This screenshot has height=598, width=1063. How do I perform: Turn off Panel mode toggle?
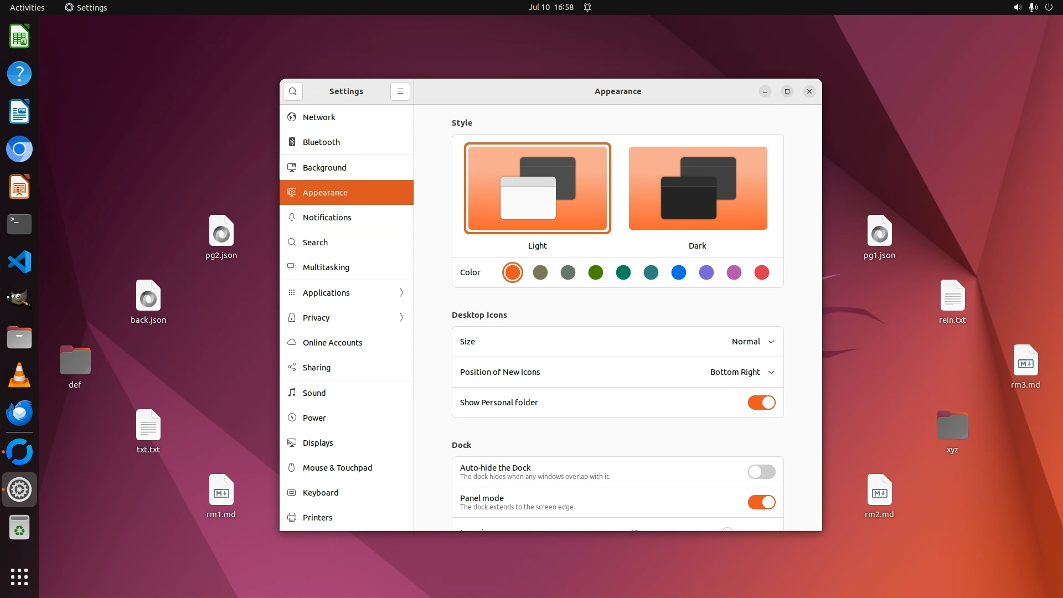click(x=761, y=502)
